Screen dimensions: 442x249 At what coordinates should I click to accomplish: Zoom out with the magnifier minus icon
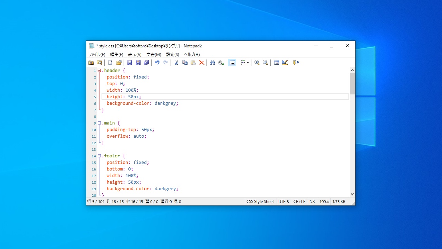point(265,63)
